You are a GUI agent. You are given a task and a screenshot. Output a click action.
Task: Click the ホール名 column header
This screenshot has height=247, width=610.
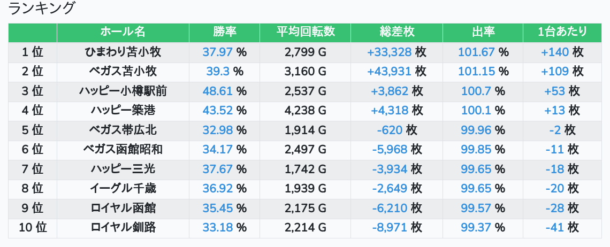pos(123,32)
